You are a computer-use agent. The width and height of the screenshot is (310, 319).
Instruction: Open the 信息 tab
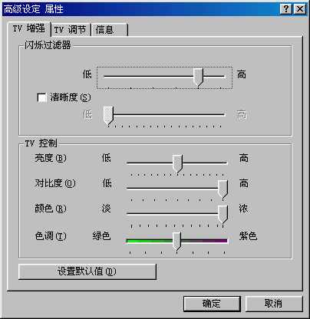109,30
